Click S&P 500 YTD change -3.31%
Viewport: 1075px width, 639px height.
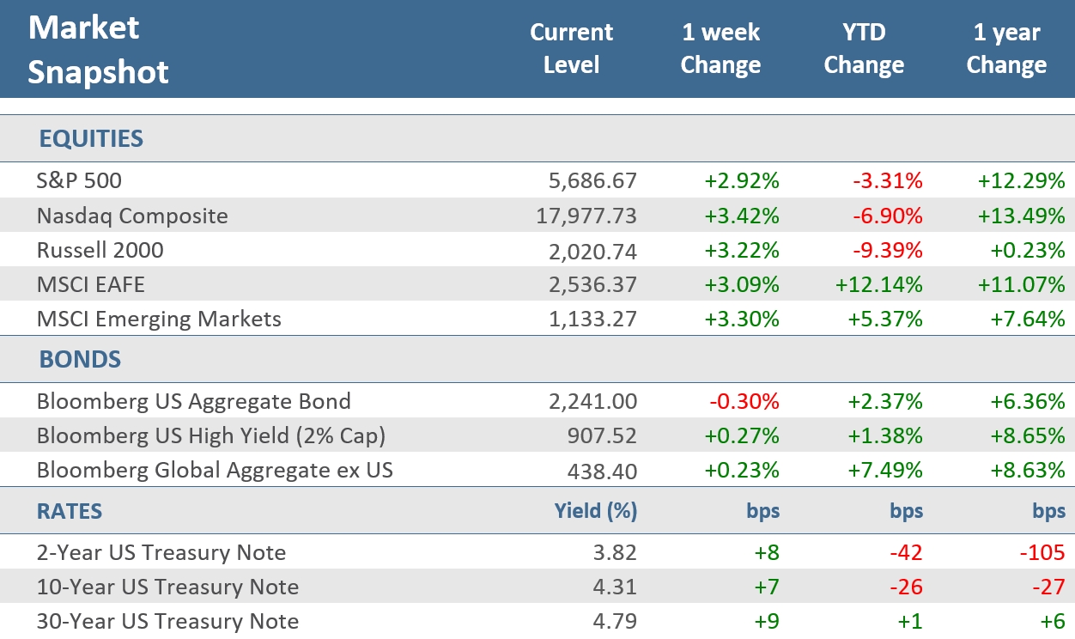coord(888,181)
